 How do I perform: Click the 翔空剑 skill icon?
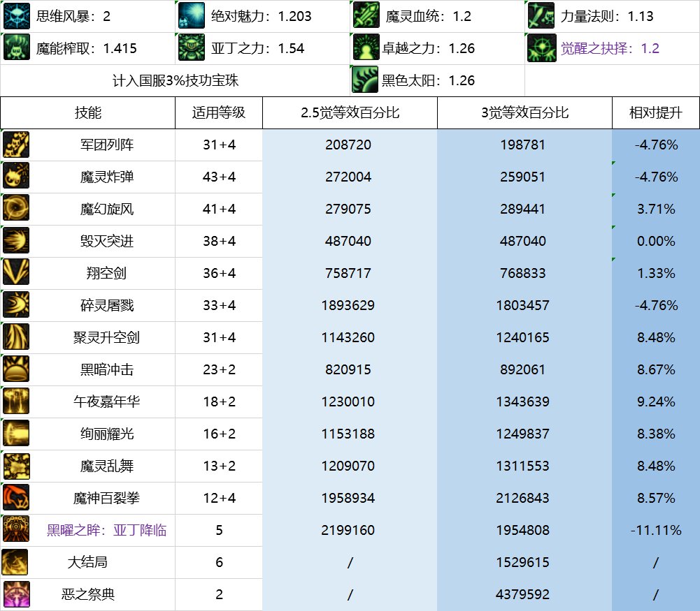click(15, 273)
